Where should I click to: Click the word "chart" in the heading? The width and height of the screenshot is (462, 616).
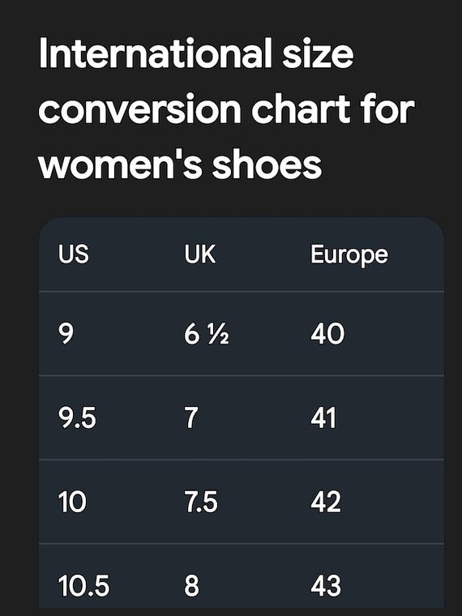point(302,109)
